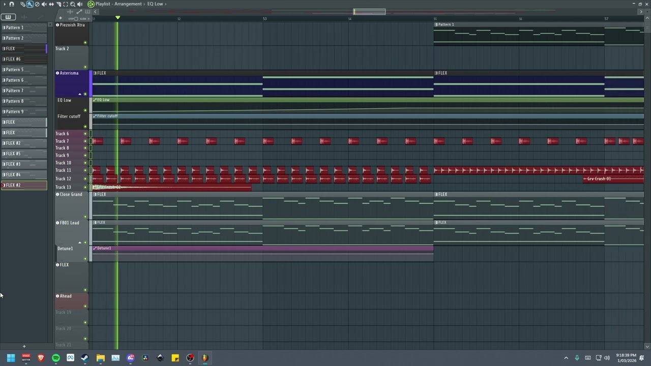Viewport: 651px width, 366px height.
Task: Show audio clips in the picker
Action: tap(24, 17)
